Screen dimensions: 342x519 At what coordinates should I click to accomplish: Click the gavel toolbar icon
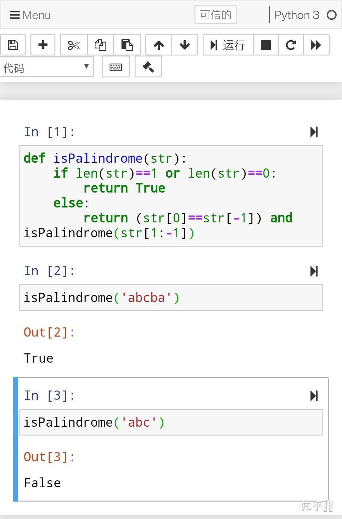148,67
